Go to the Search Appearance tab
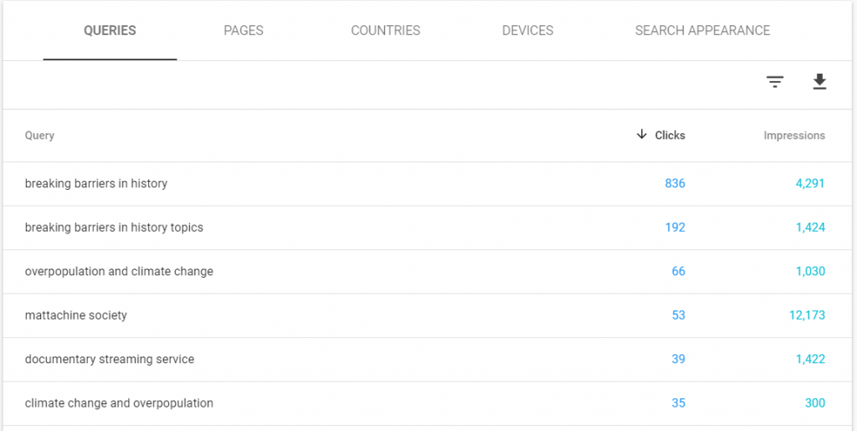 coord(702,31)
